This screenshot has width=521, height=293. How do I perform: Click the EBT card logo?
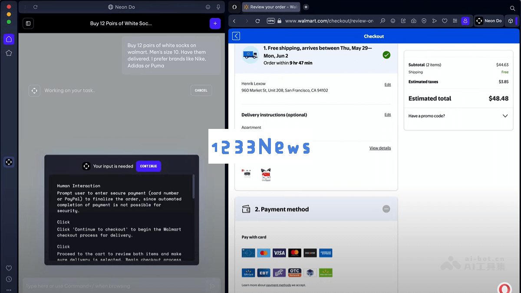[x=264, y=273]
